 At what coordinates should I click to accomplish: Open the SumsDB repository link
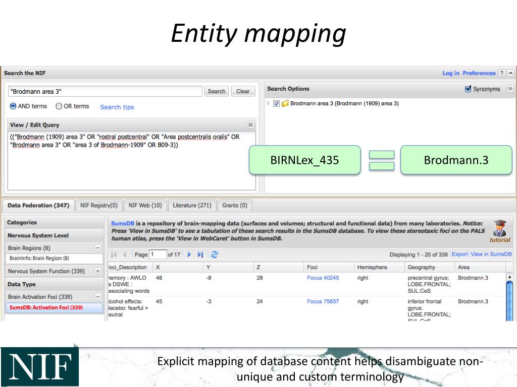coord(123,223)
